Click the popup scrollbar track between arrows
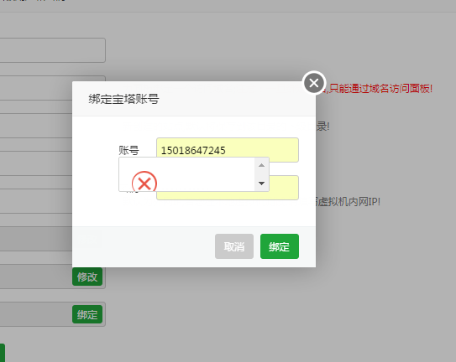Image resolution: width=456 pixels, height=362 pixels. click(x=261, y=174)
